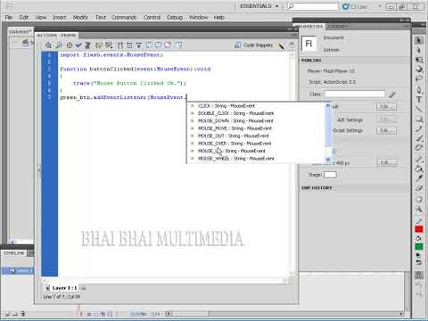Open the Insert menu
The height and width of the screenshot is (321, 428).
[x=60, y=18]
